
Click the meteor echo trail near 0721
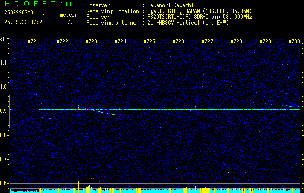point(49,118)
